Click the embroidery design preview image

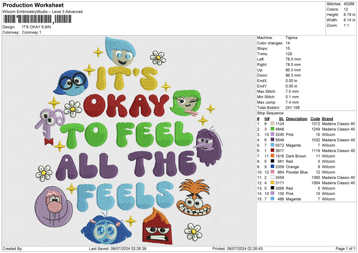tap(129, 141)
